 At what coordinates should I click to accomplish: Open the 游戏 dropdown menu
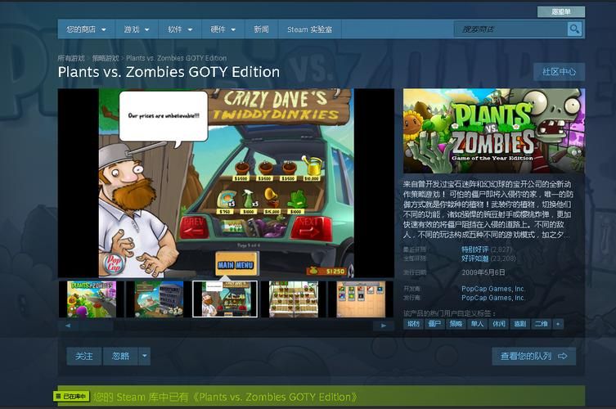click(x=137, y=29)
